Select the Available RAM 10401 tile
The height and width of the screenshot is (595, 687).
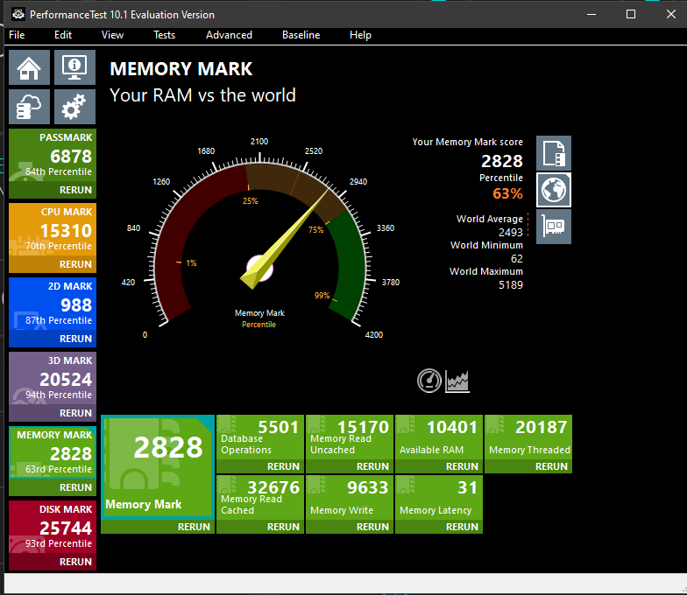pos(439,437)
